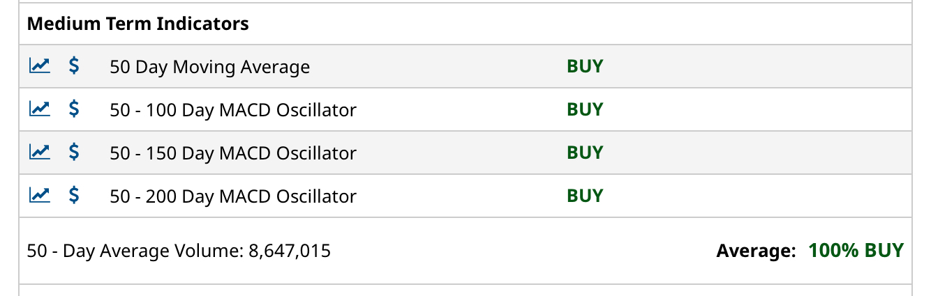Select the 50 - 100 Day MACD Oscillator label
The image size is (931, 296).
[x=233, y=110]
